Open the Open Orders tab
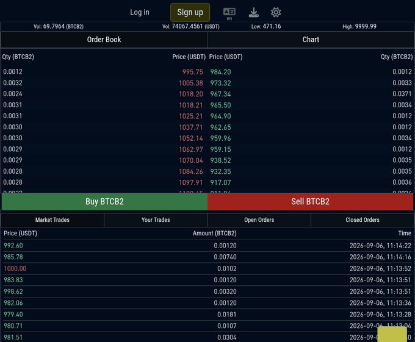The width and height of the screenshot is (415, 342). tap(259, 220)
